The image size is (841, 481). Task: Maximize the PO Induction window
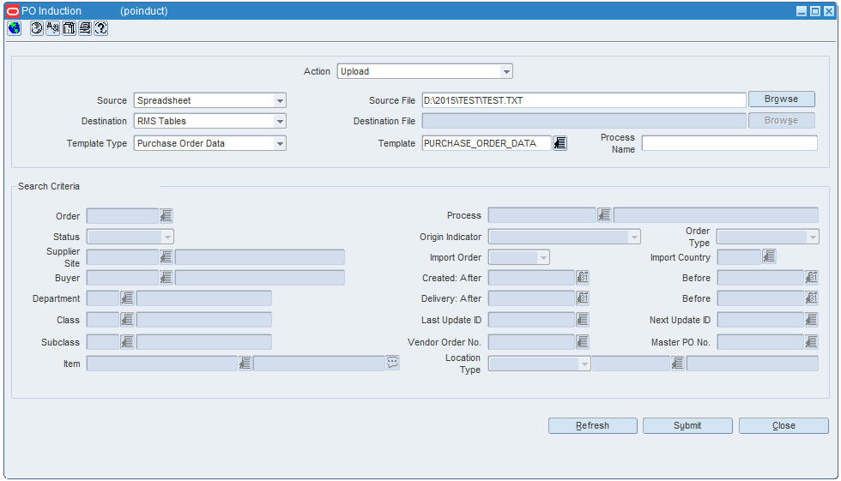(x=814, y=11)
